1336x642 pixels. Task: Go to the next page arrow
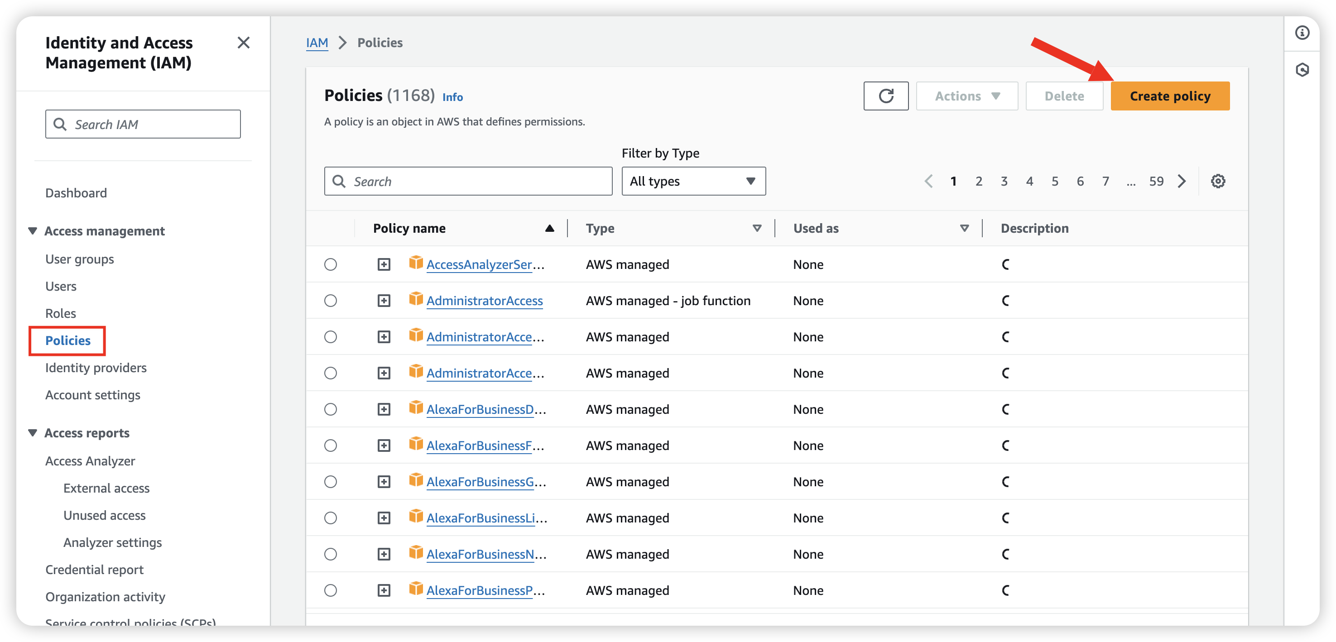pyautogui.click(x=1182, y=181)
